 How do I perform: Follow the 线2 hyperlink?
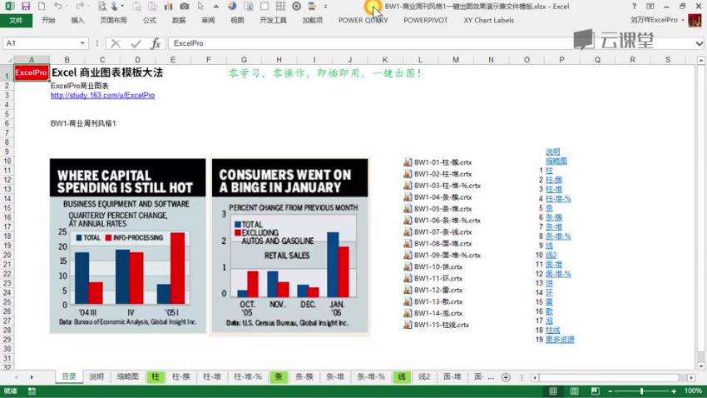click(x=551, y=255)
